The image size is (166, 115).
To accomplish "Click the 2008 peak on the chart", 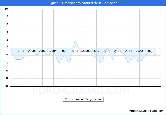I will click(x=75, y=40).
